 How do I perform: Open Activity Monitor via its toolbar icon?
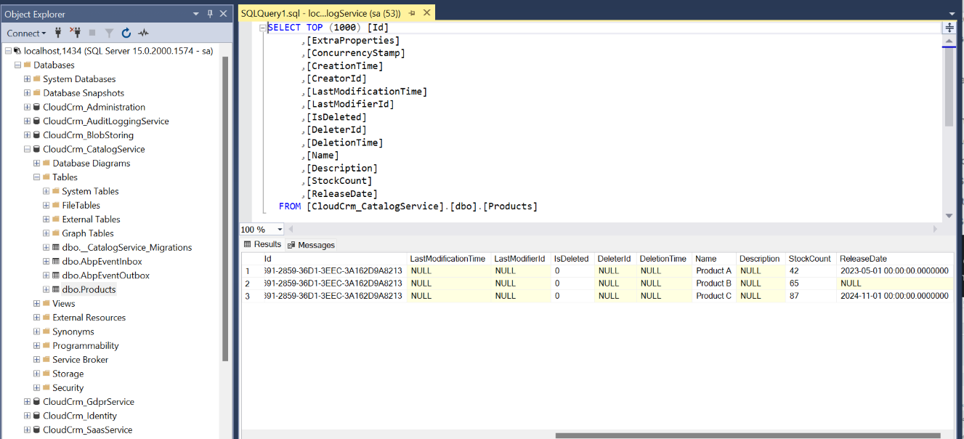coord(142,33)
